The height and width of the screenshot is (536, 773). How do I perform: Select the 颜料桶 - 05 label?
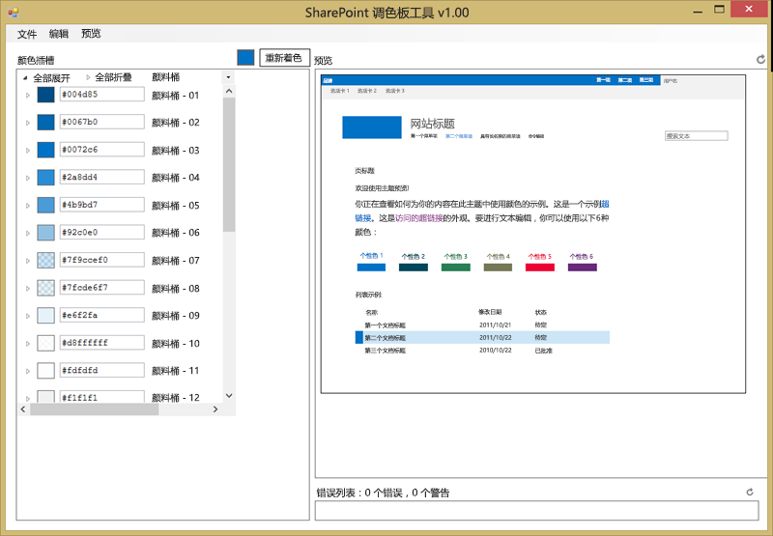pyautogui.click(x=176, y=206)
